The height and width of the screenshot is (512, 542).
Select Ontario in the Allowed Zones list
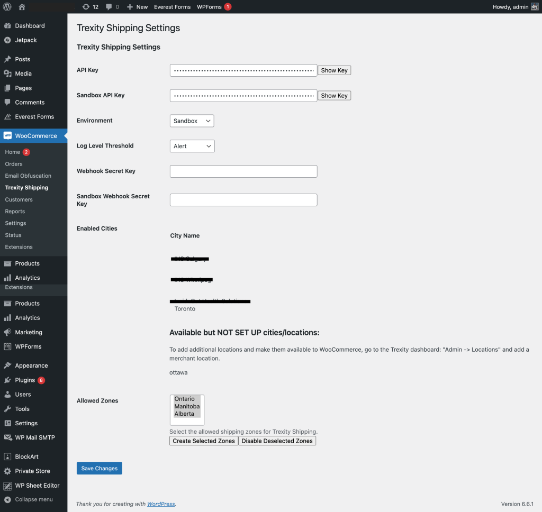[187, 399]
